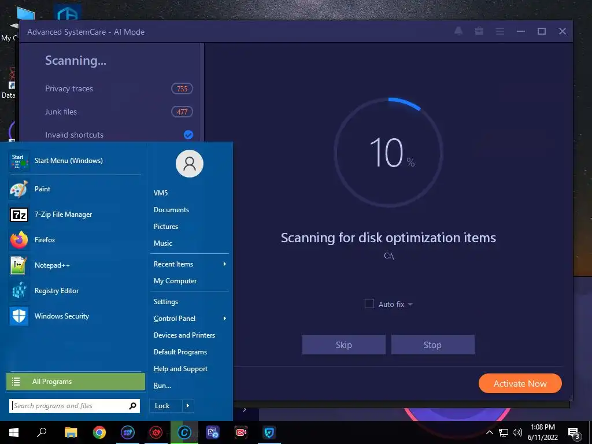
Task: Select Run... from start menu
Action: [162, 386]
